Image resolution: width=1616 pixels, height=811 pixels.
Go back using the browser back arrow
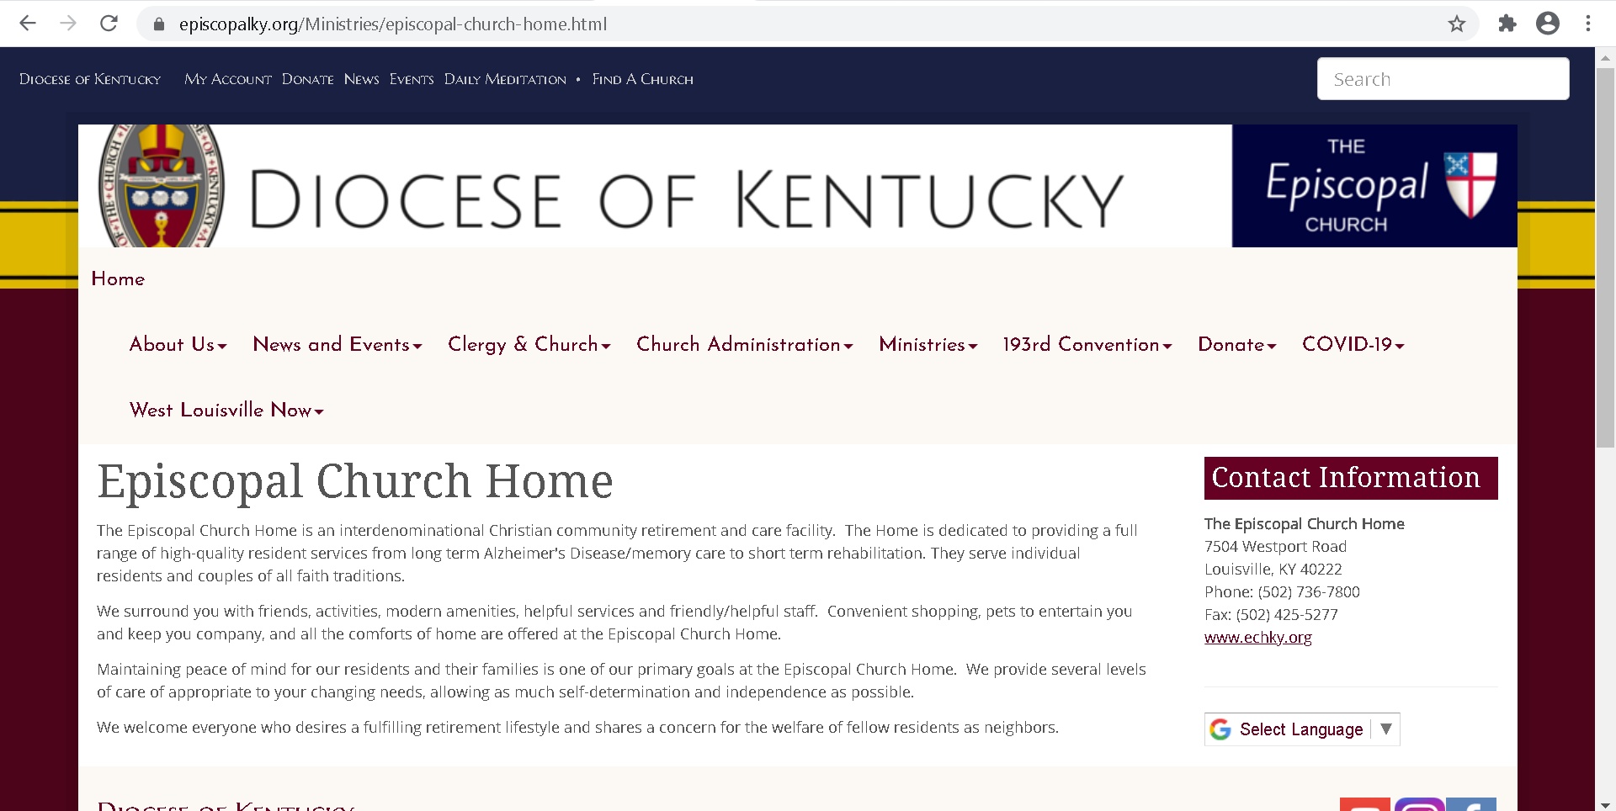tap(28, 23)
